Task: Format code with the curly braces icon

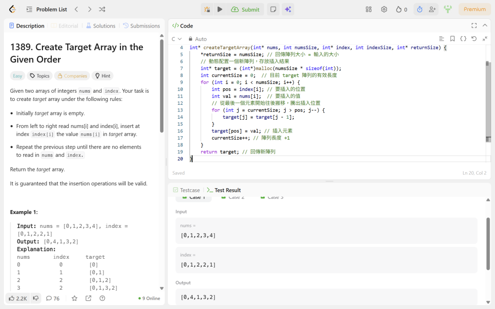Action: click(x=463, y=39)
